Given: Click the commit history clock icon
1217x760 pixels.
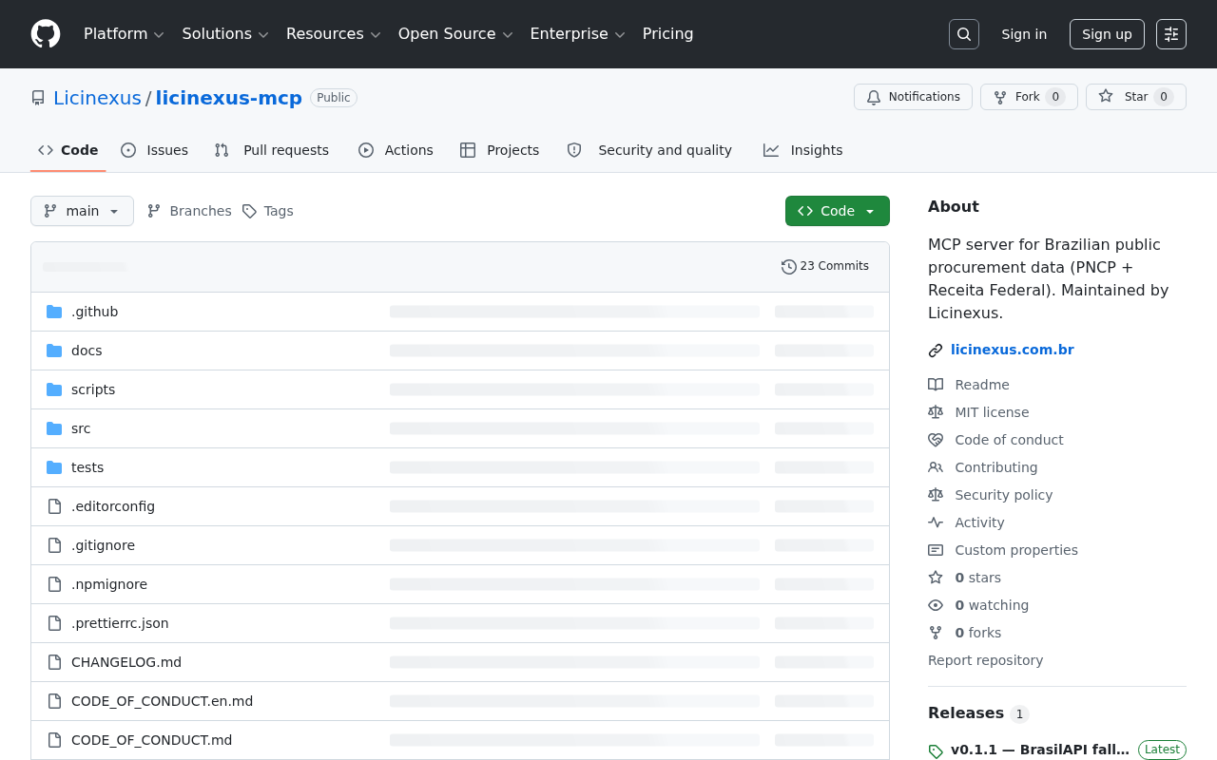Looking at the screenshot, I should click(789, 267).
